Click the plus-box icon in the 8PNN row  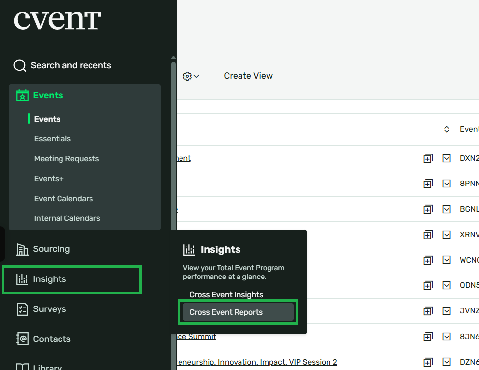point(428,184)
